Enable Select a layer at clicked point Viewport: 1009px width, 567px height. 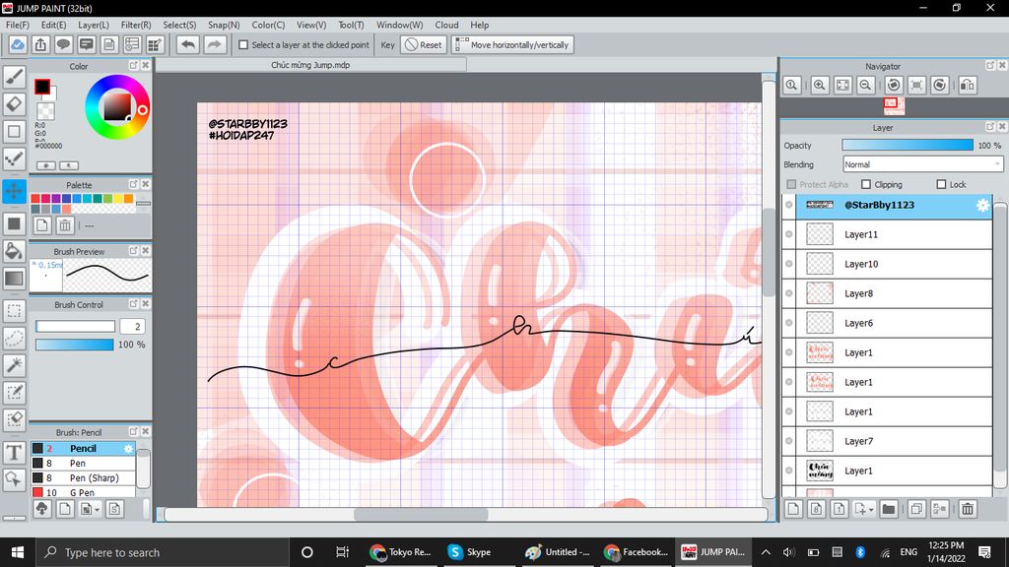point(243,45)
